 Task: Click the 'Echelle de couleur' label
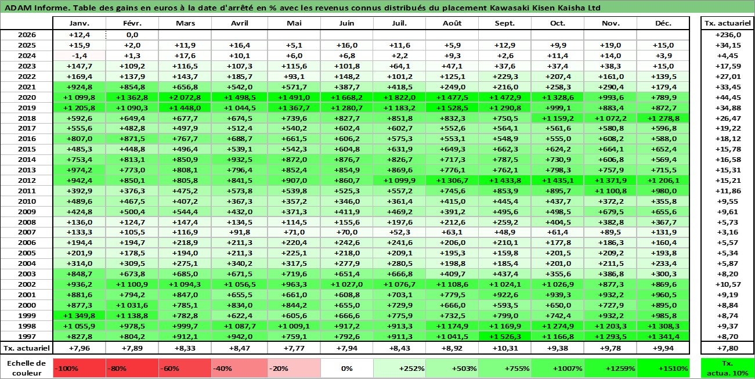tap(26, 368)
